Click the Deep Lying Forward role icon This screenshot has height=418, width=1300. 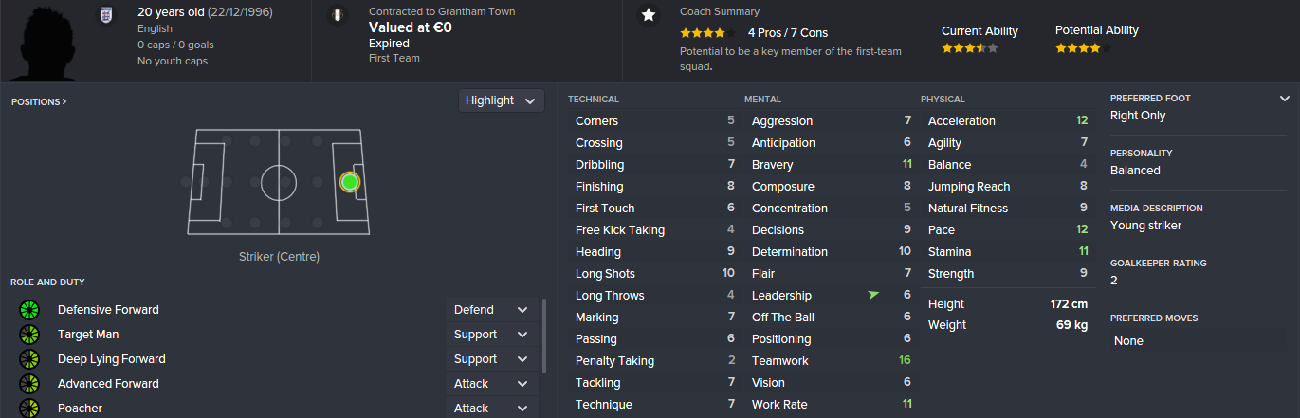(29, 359)
